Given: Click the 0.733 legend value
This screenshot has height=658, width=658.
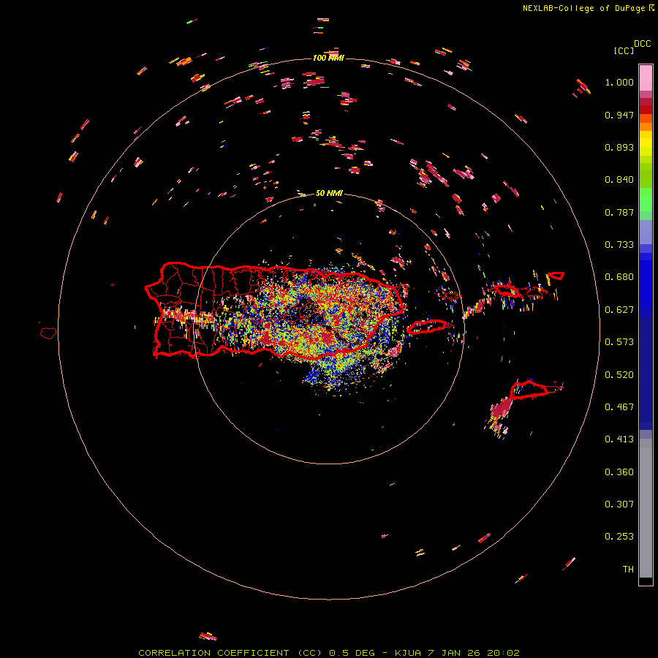Looking at the screenshot, I should (619, 245).
